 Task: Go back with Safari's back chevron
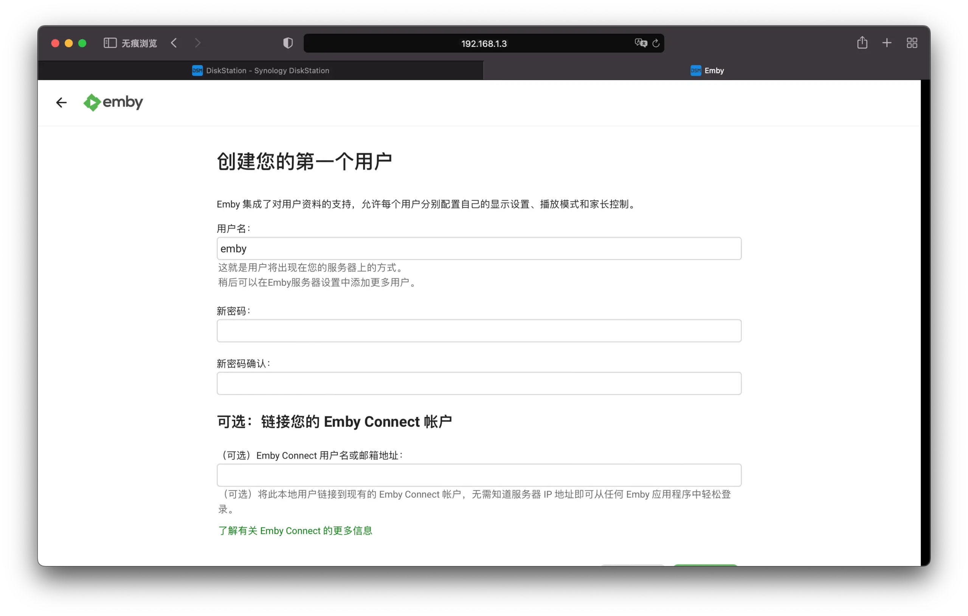pos(174,43)
